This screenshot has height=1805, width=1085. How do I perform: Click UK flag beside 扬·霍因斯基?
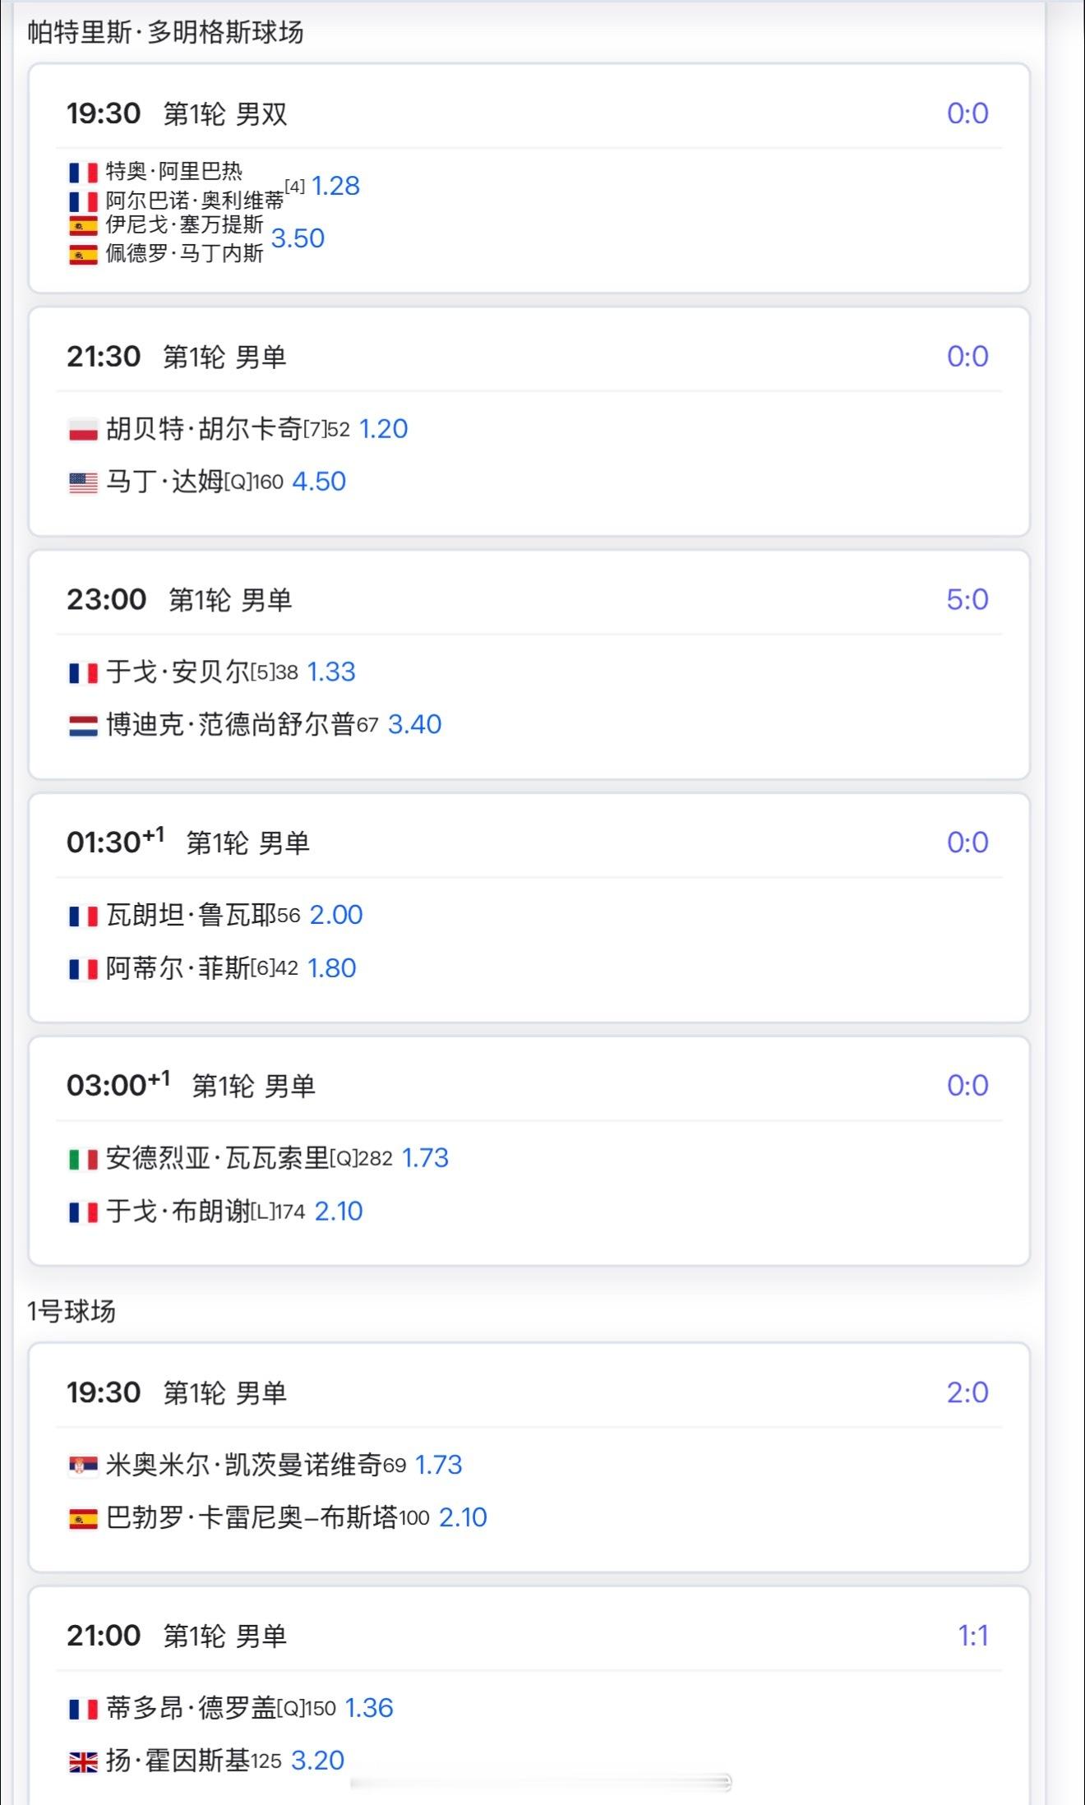pos(83,1761)
